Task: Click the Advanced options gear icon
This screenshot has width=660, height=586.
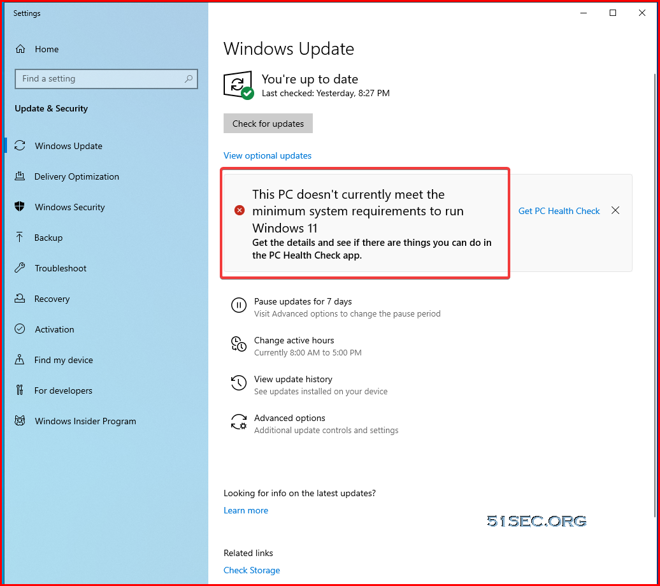Action: point(239,422)
